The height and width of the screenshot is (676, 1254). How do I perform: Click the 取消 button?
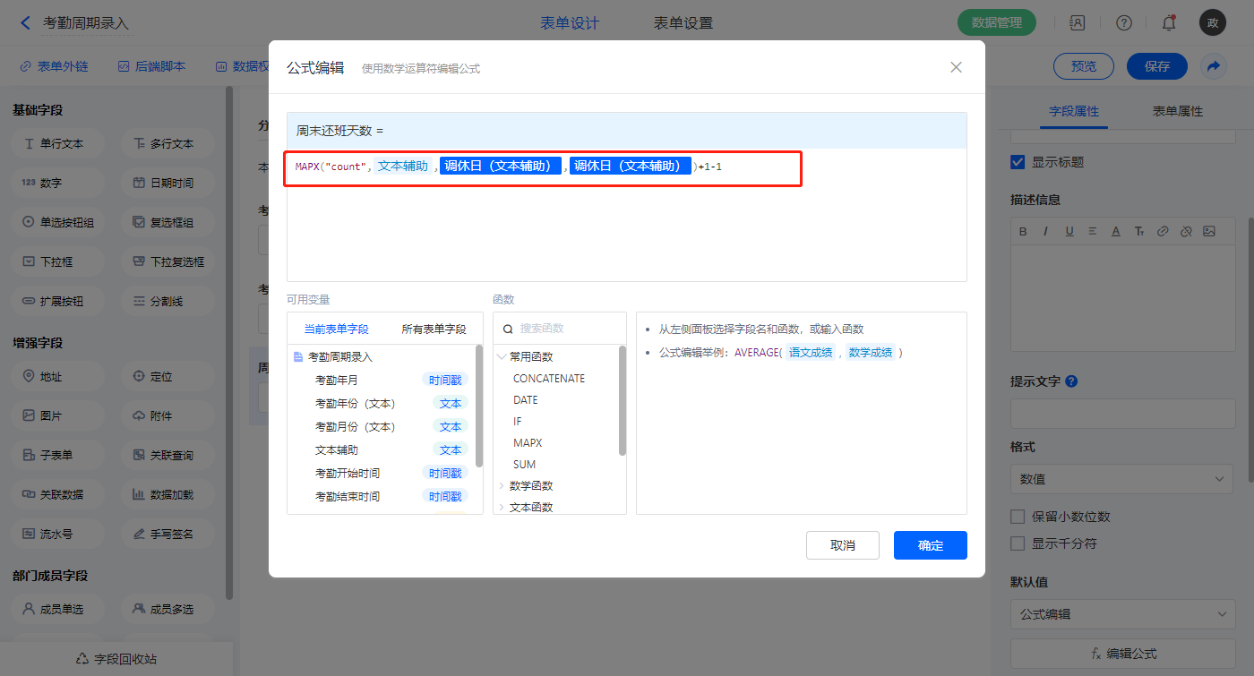coord(842,545)
